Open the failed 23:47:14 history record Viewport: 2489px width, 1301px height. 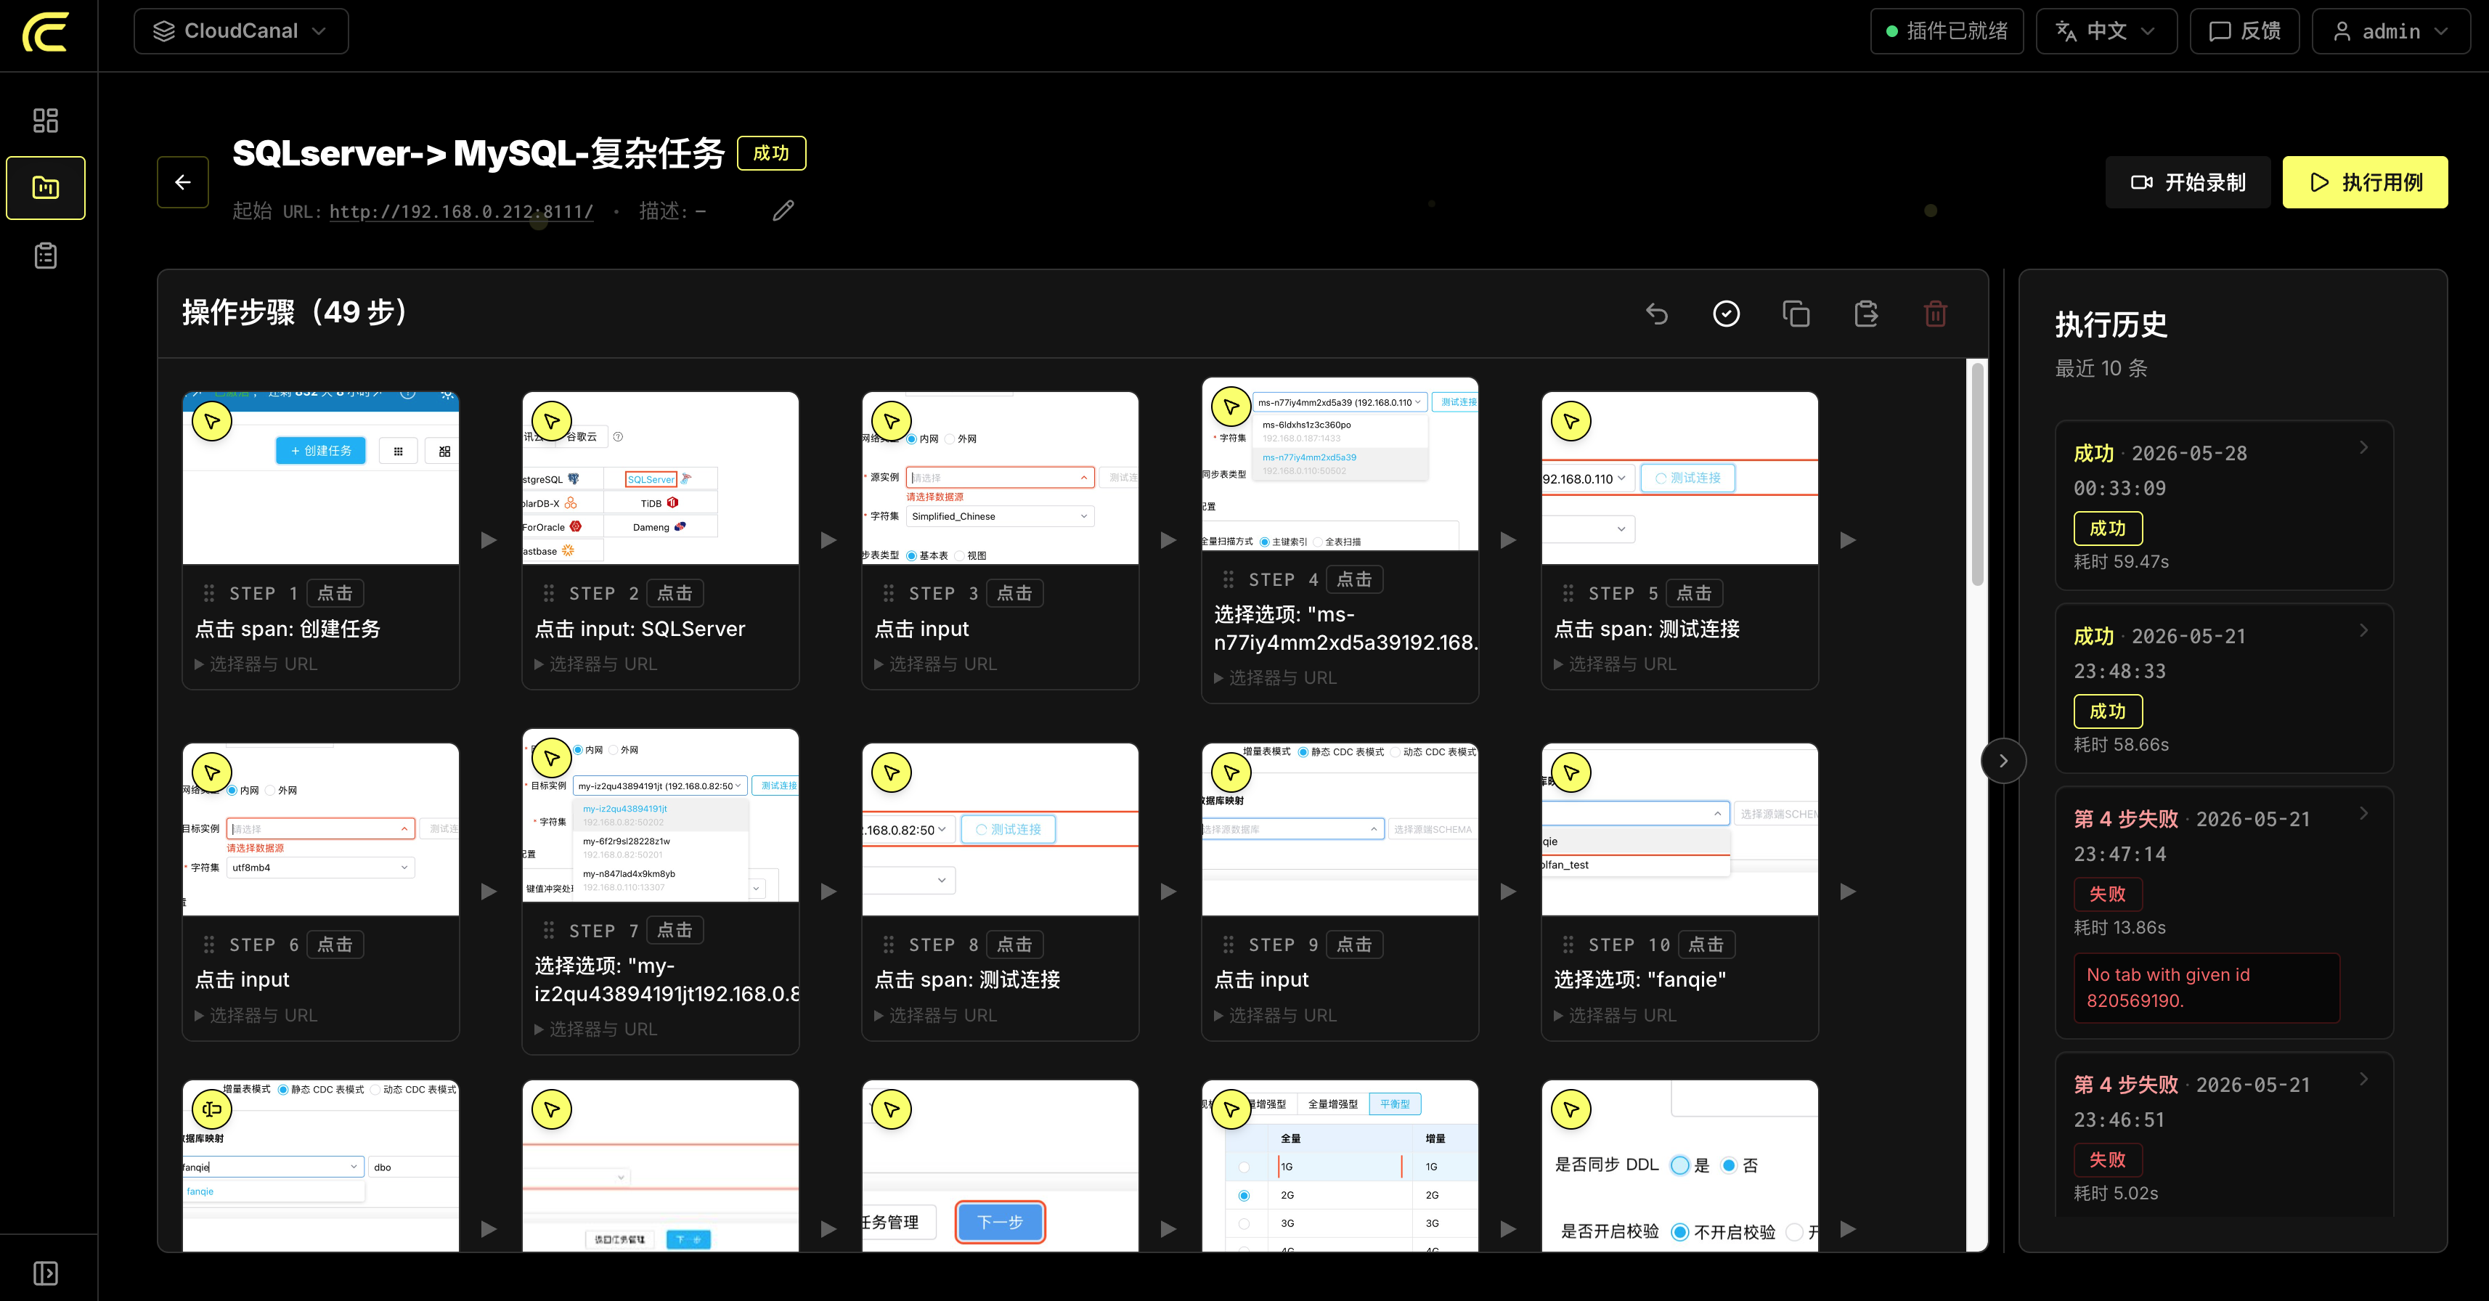(2223, 913)
